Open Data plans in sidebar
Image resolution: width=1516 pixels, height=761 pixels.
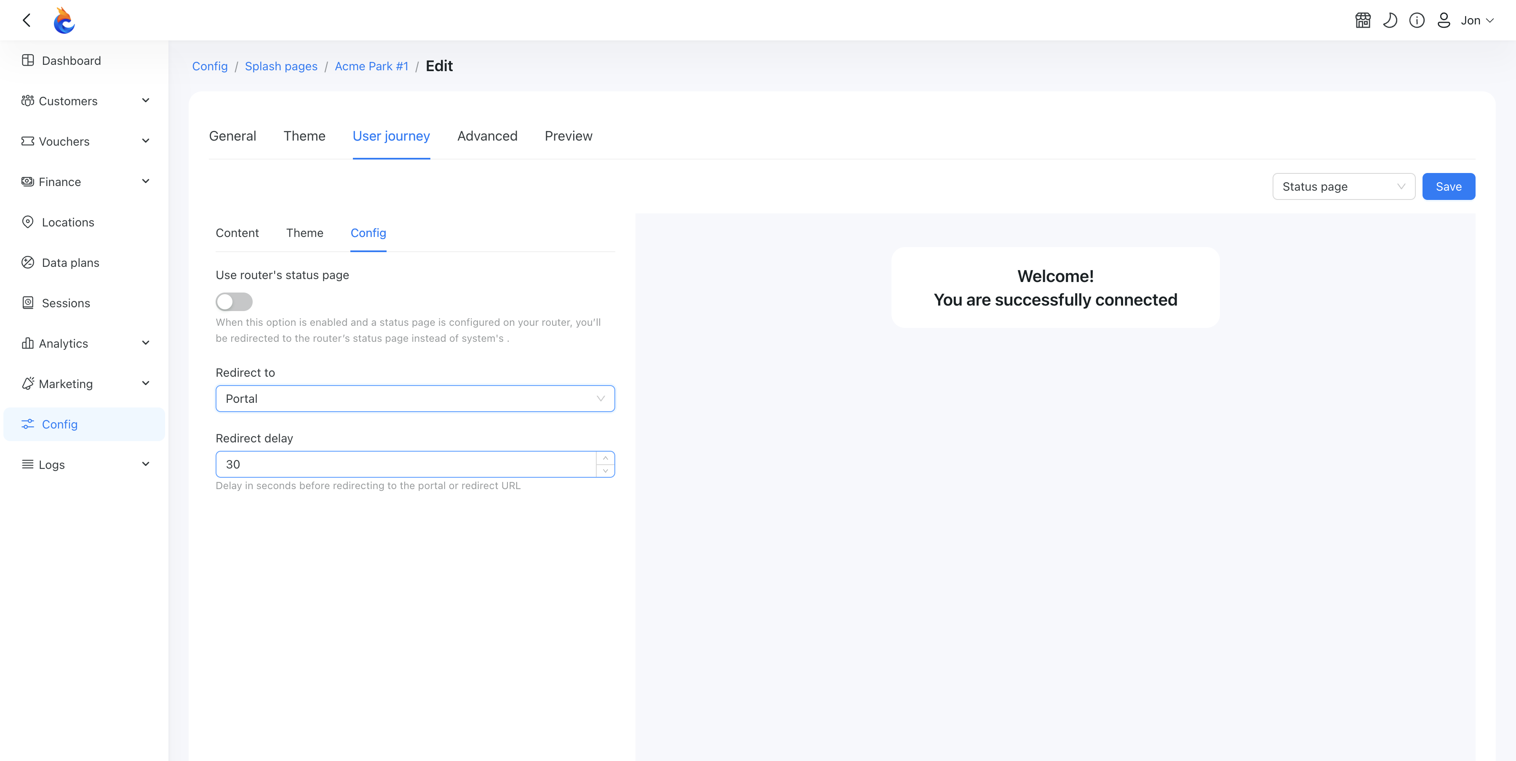[x=84, y=262]
